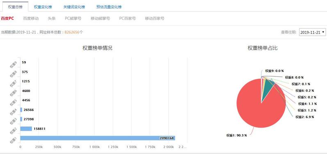Switch to the 权重总榜 tab
The width and height of the screenshot is (327, 154).
pyautogui.click(x=15, y=7)
